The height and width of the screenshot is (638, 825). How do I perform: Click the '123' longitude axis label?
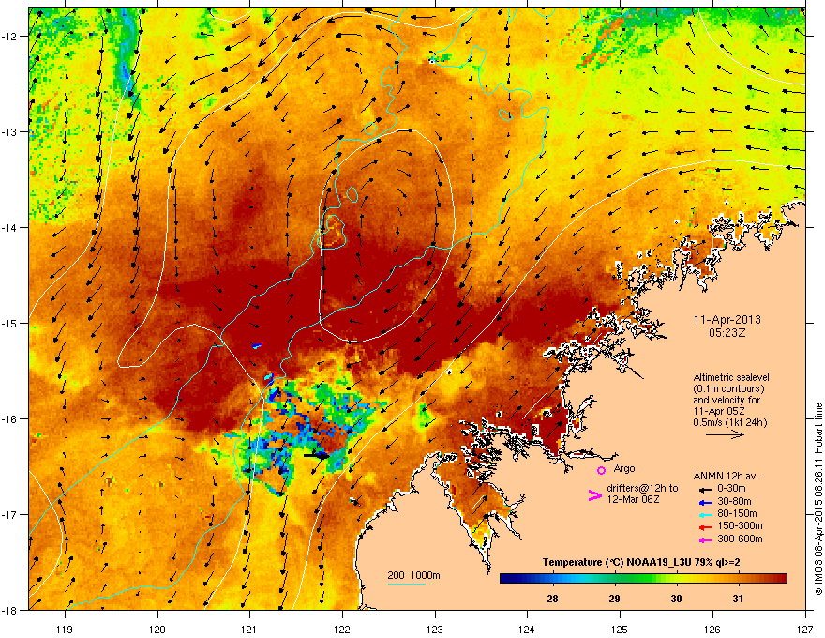(x=435, y=629)
